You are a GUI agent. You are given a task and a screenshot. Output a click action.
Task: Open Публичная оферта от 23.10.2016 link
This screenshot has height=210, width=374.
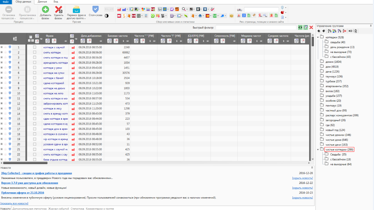click(x=23, y=193)
